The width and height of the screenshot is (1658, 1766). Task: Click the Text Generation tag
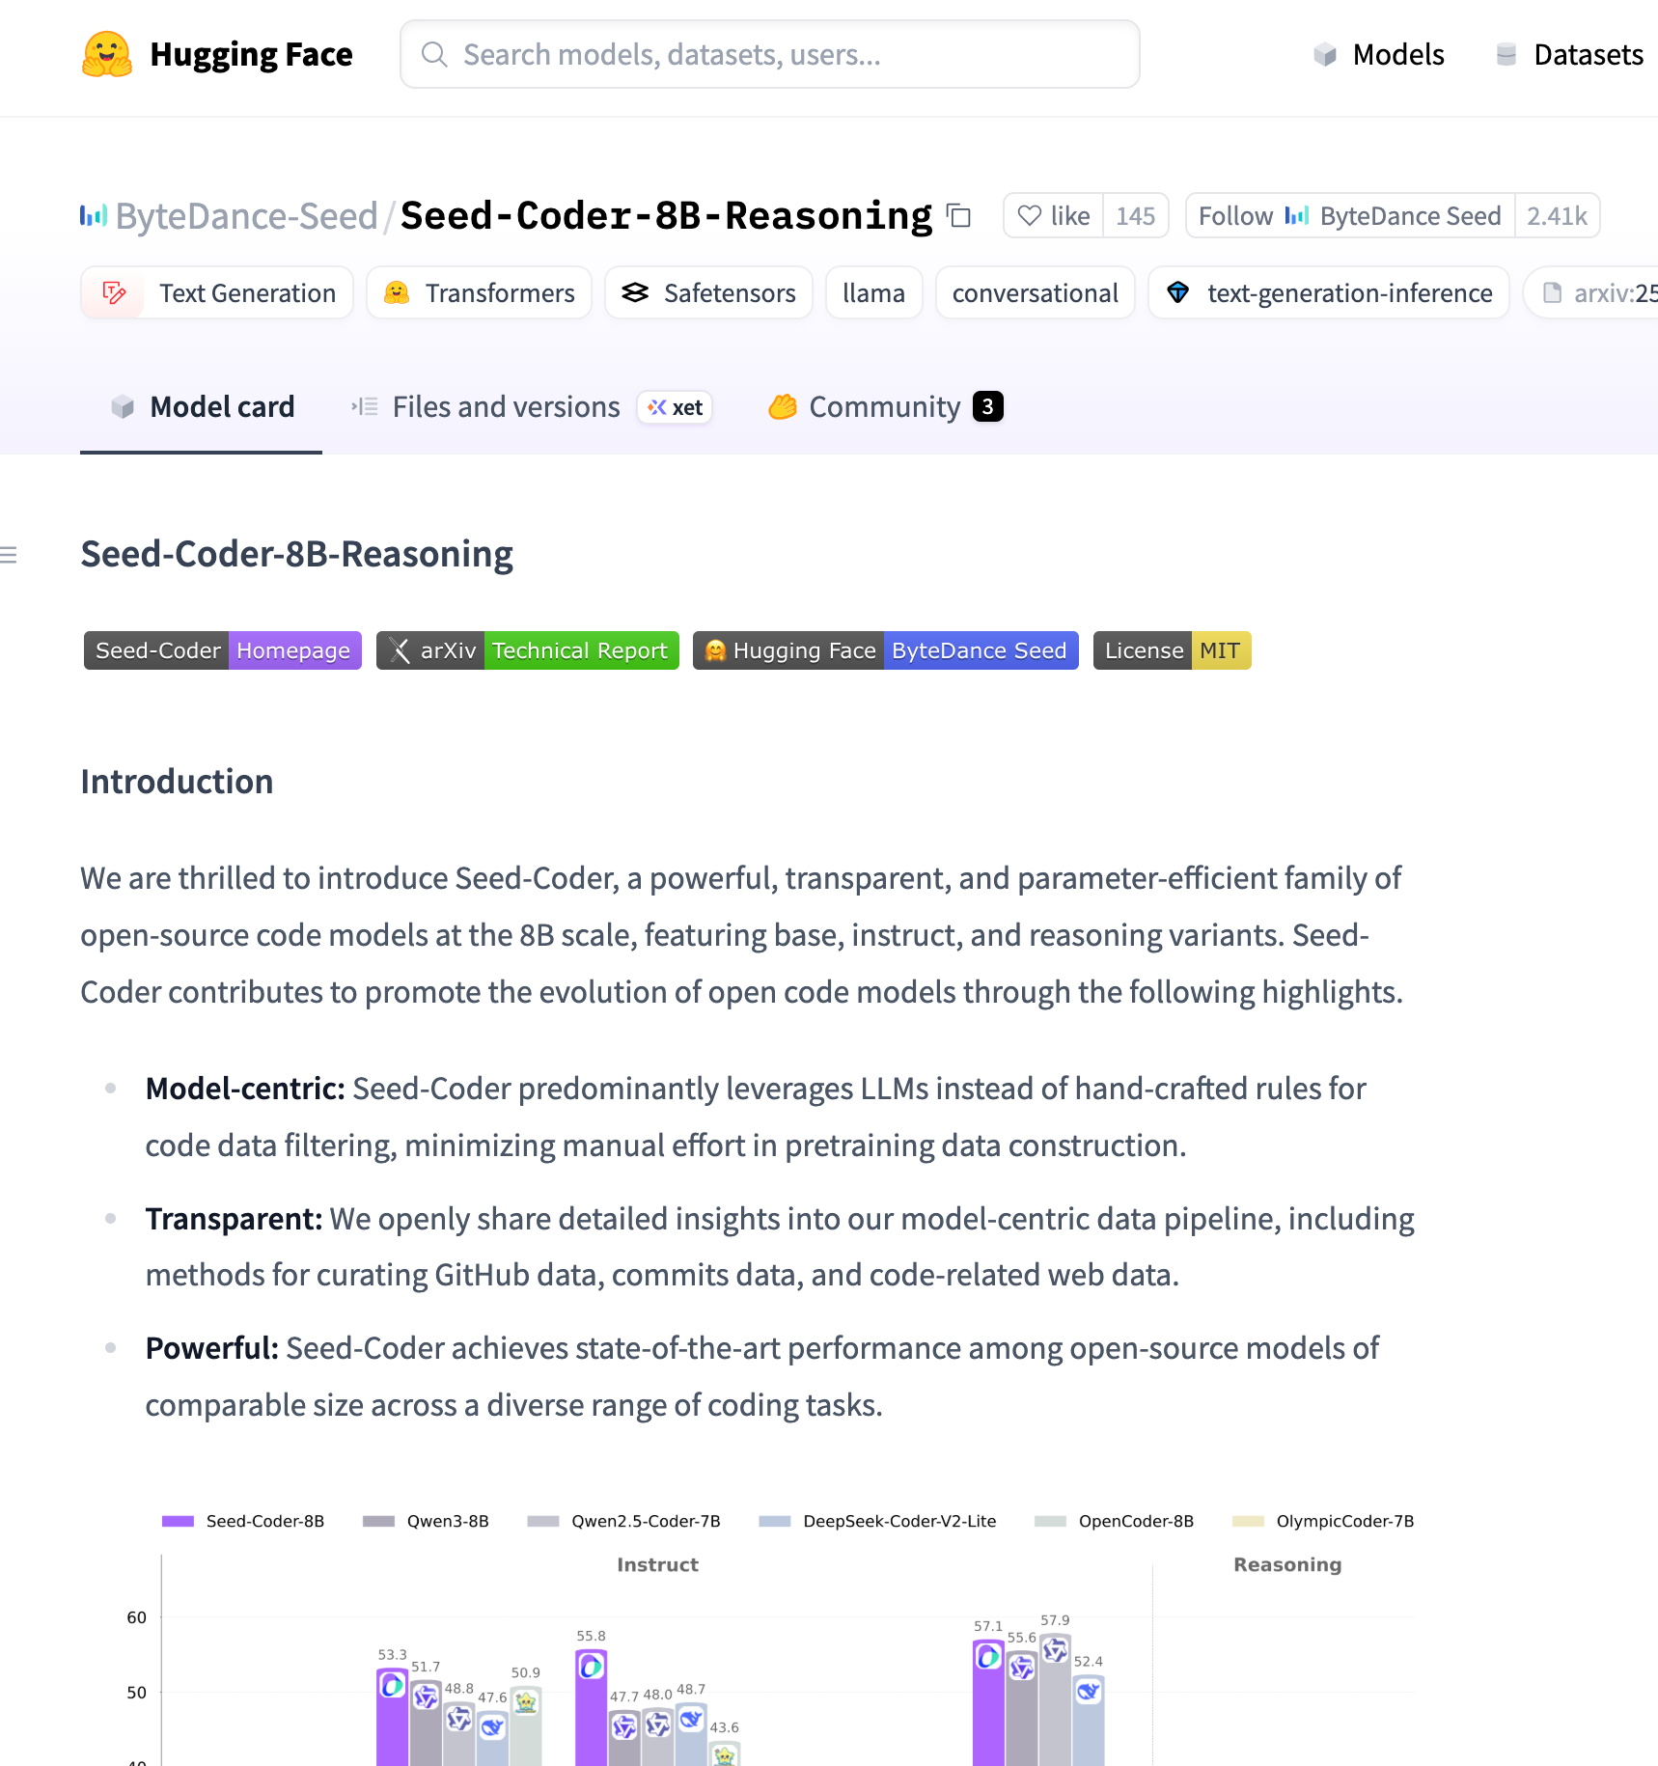pyautogui.click(x=218, y=292)
